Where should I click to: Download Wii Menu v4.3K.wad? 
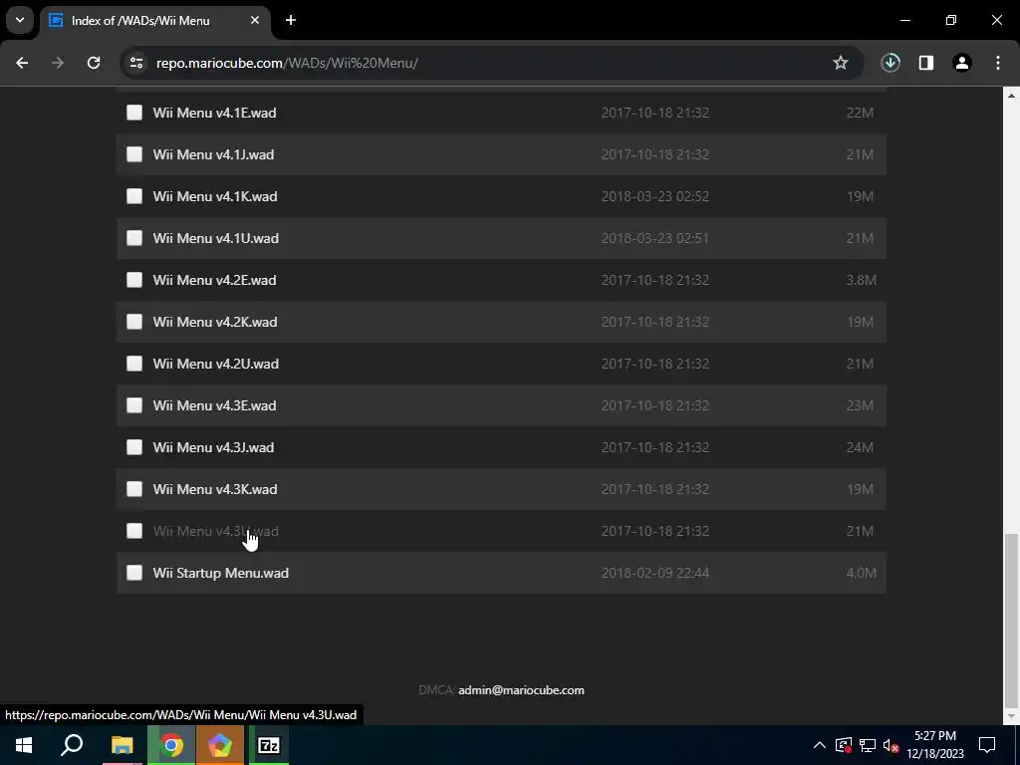pos(215,489)
